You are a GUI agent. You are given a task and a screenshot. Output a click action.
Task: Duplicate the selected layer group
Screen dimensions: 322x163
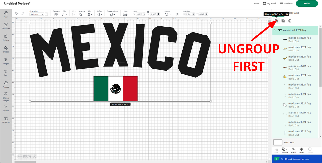pyautogui.click(x=283, y=21)
